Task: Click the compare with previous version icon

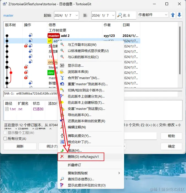Action: [62, 57]
